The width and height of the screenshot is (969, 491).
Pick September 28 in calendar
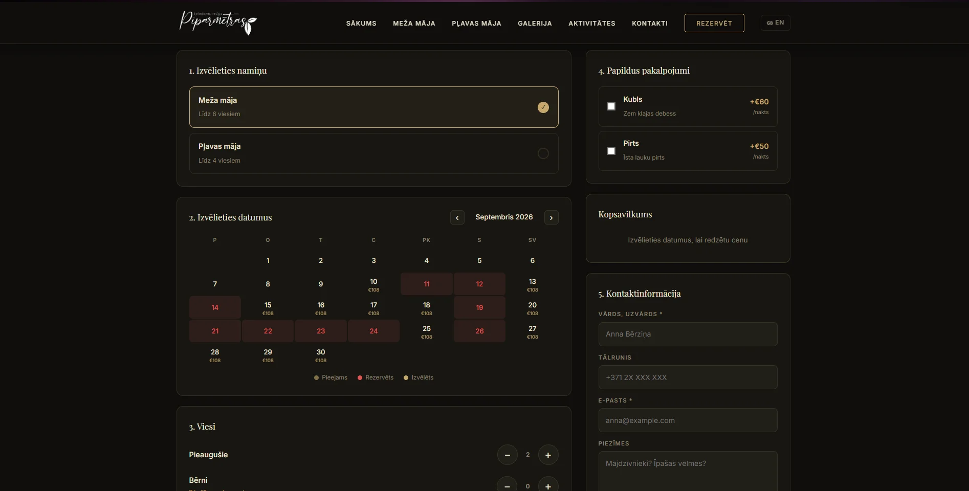215,355
